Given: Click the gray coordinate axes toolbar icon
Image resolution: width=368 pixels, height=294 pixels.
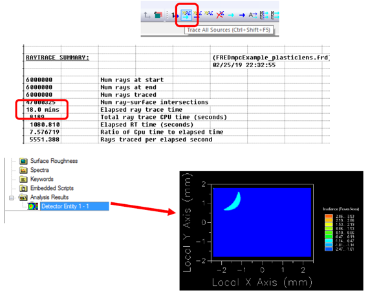Looking at the screenshot, I should click(x=147, y=16).
